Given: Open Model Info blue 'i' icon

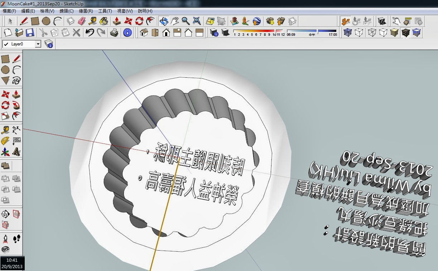Looking at the screenshot, I should (x=127, y=33).
